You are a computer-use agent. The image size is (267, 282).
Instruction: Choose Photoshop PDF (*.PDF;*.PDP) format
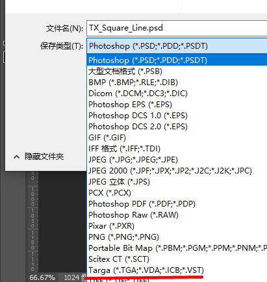click(x=177, y=204)
